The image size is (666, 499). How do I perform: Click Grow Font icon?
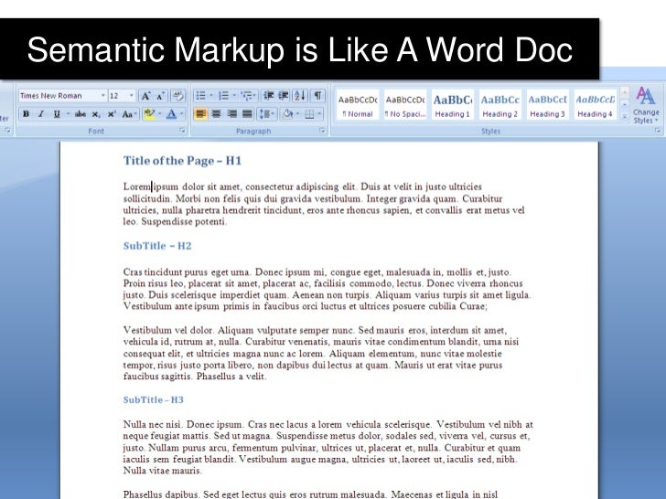point(145,96)
